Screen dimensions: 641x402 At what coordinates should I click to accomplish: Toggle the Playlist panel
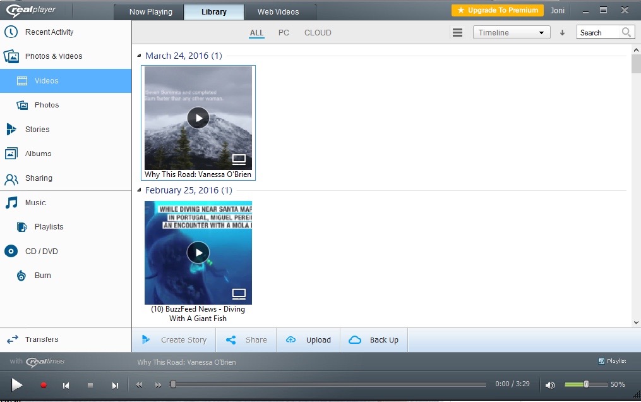click(x=612, y=361)
